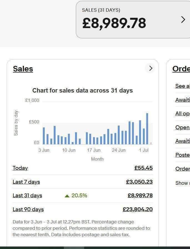The image size is (190, 249).
Task: Click the £23,804.20 sales amount
Action: tap(137, 209)
